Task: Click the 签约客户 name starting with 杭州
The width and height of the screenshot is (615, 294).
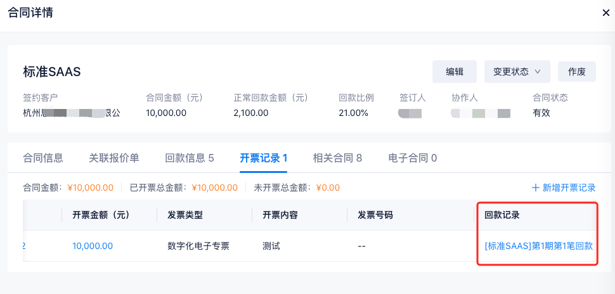Action: pos(71,113)
